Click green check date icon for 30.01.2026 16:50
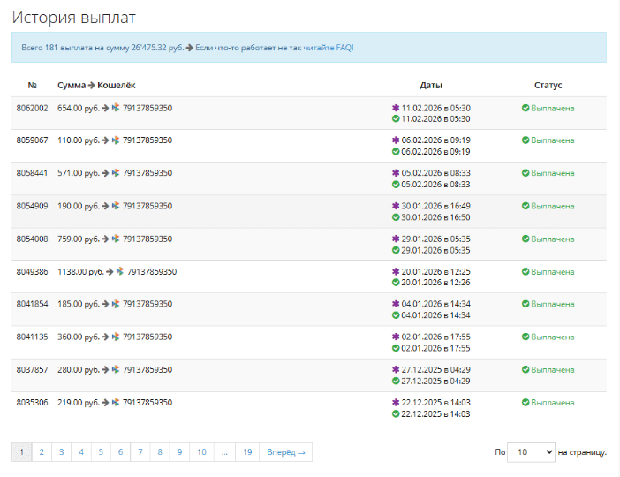620x477 pixels. (396, 217)
